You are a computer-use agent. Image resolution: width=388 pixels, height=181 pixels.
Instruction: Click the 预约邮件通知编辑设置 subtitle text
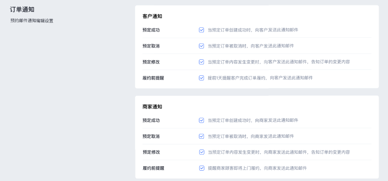click(x=32, y=21)
